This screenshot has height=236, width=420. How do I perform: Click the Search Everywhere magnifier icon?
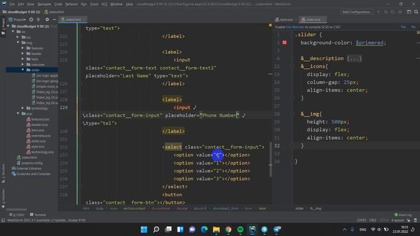[x=416, y=12]
